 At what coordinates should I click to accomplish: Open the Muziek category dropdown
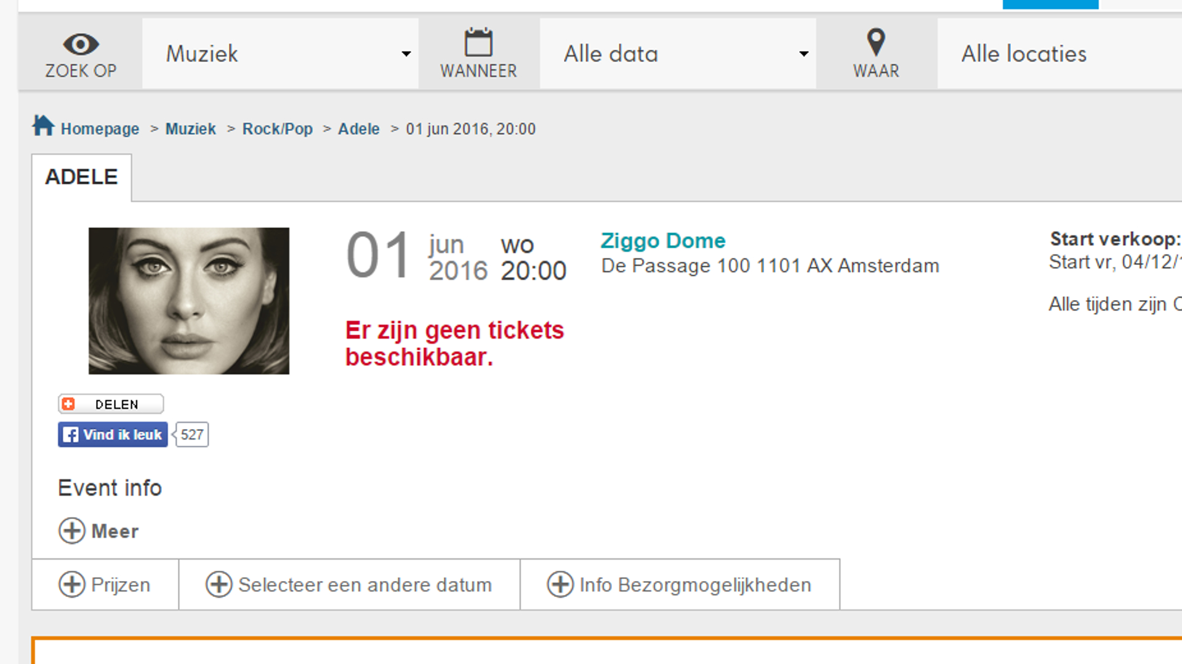click(280, 54)
